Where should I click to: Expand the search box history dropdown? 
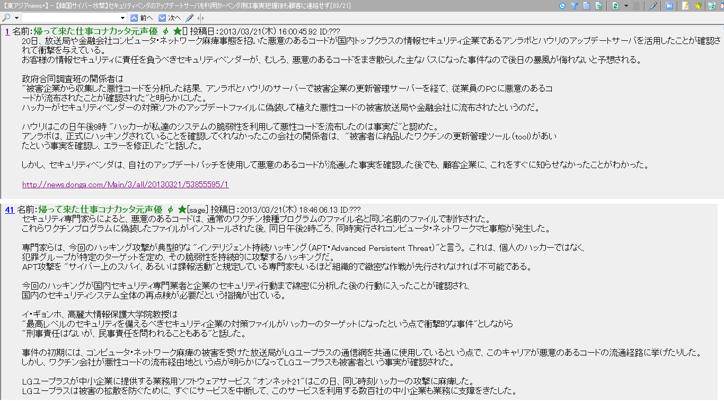tap(123, 18)
